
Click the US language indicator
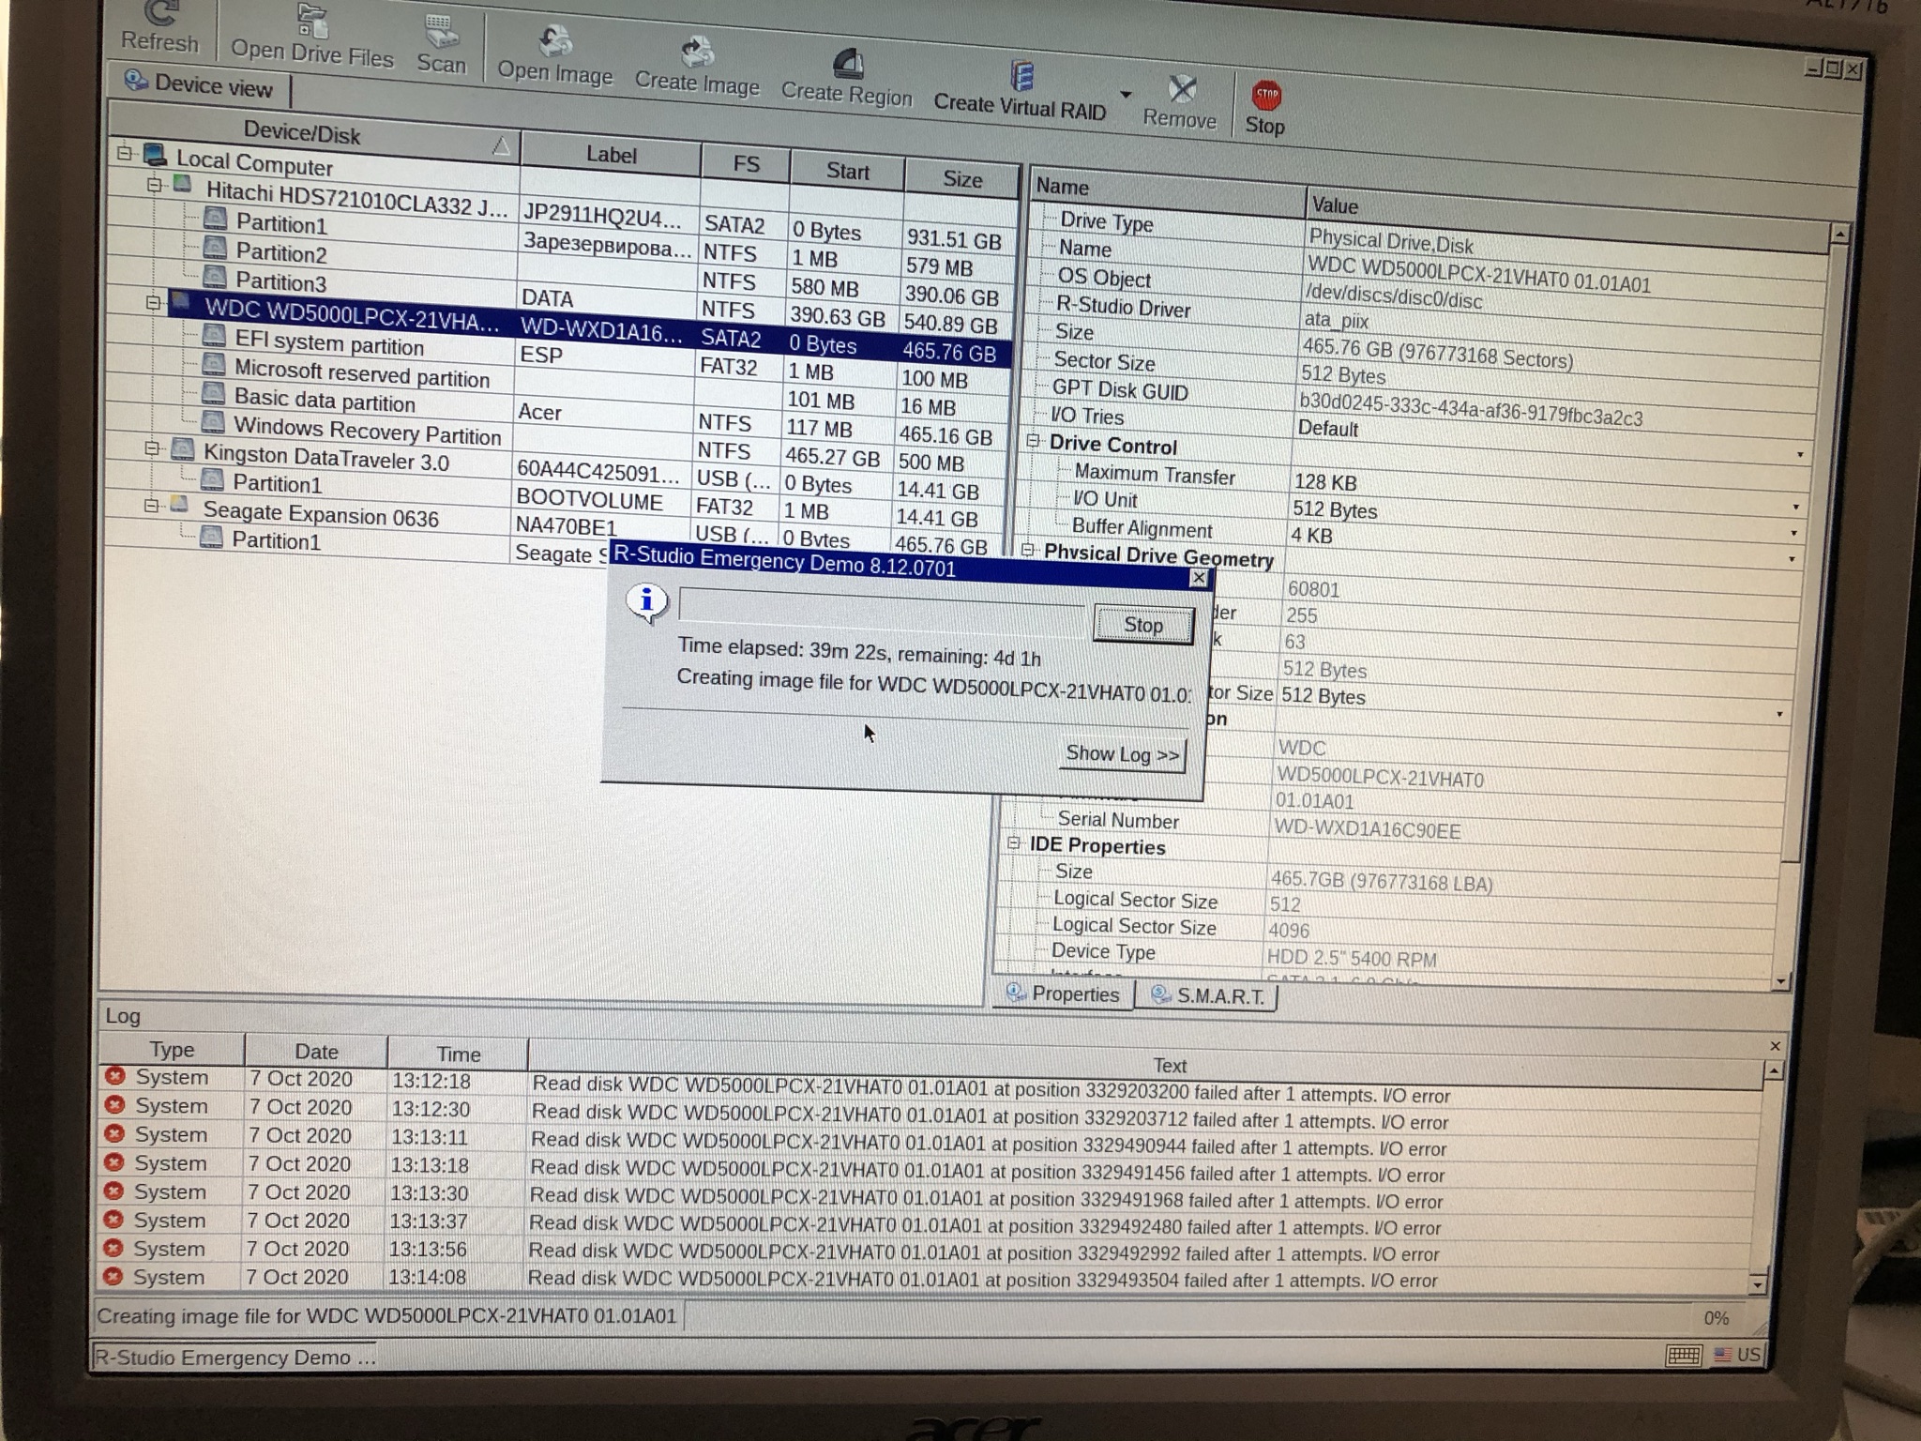point(1737,1355)
